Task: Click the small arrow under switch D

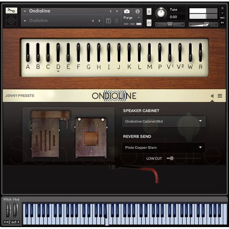Action: [58, 71]
